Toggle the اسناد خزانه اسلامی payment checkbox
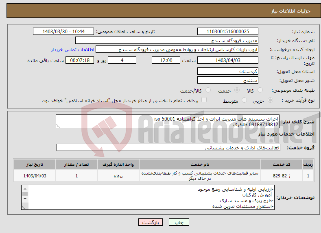Screen dimensions: 321x233 click(x=204, y=99)
